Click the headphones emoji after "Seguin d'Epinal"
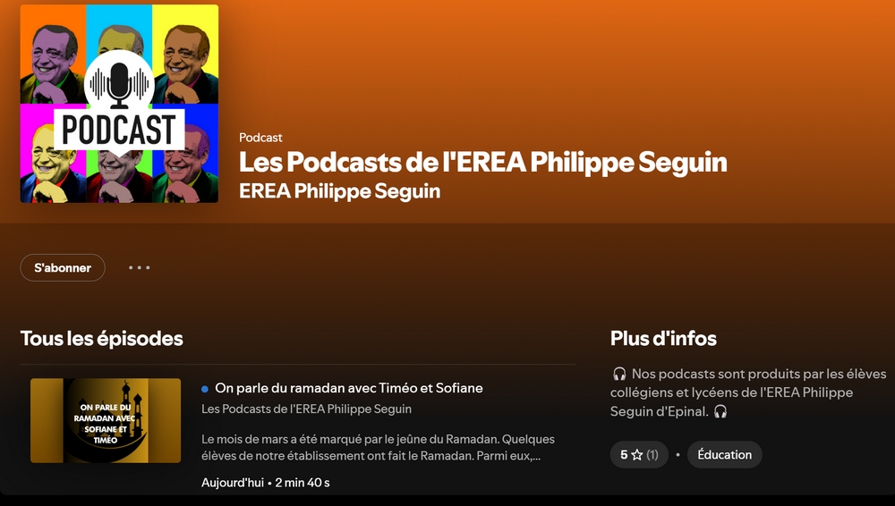This screenshot has width=895, height=506. click(720, 411)
